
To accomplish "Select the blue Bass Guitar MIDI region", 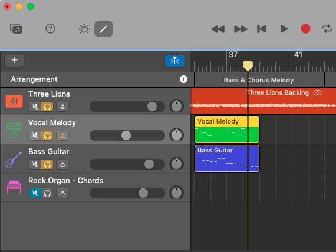I will [x=227, y=158].
